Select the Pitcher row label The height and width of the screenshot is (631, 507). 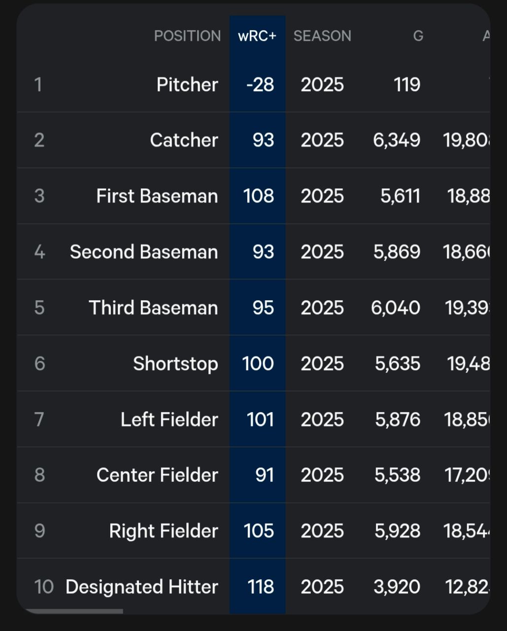pyautogui.click(x=187, y=85)
